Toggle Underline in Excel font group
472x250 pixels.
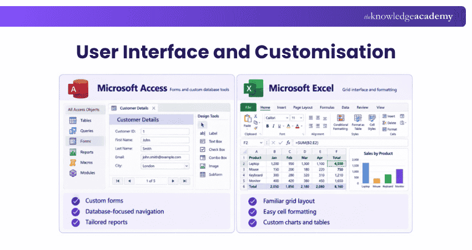coord(279,126)
